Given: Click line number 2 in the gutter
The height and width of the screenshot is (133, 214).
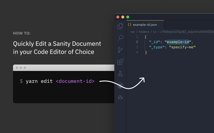Looking at the screenshot, I should pos(137,42).
